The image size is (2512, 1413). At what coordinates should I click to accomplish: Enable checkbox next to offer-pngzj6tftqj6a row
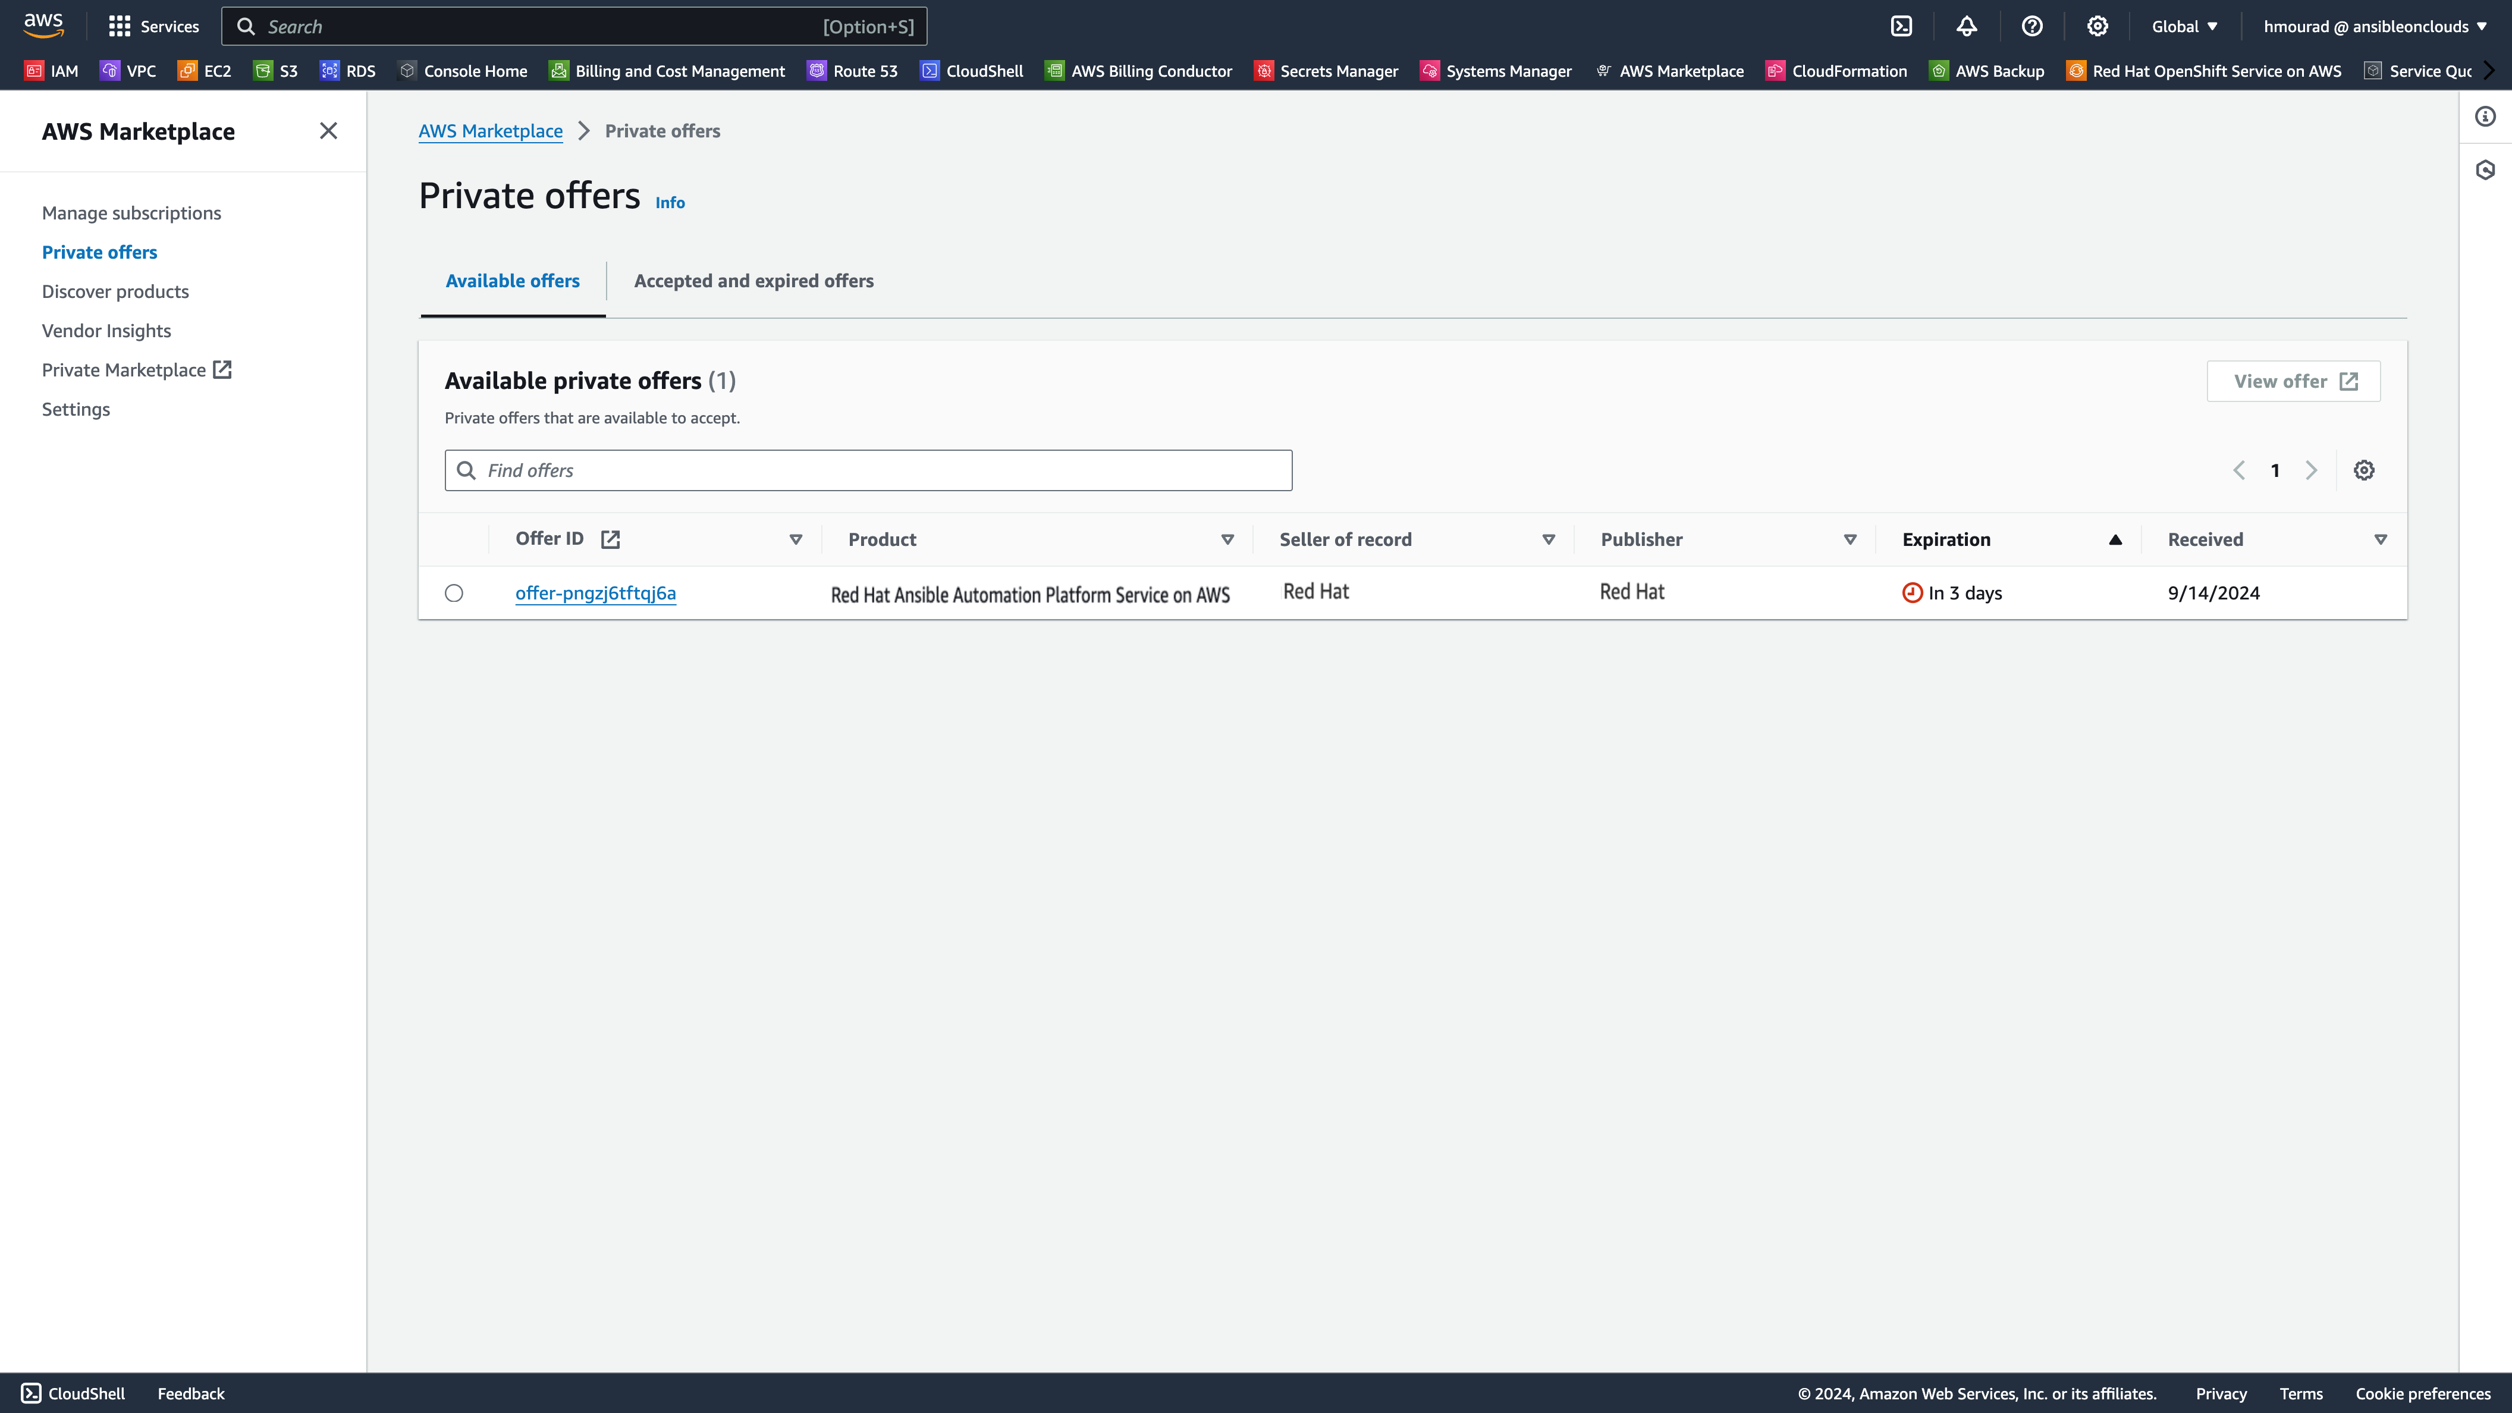coord(454,592)
